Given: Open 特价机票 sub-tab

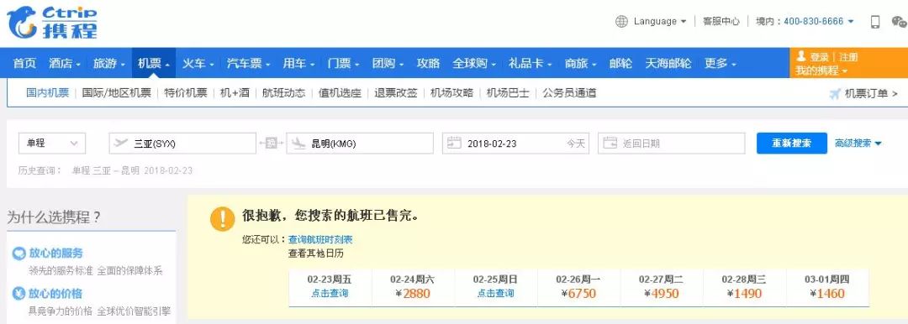Looking at the screenshot, I should tap(185, 92).
